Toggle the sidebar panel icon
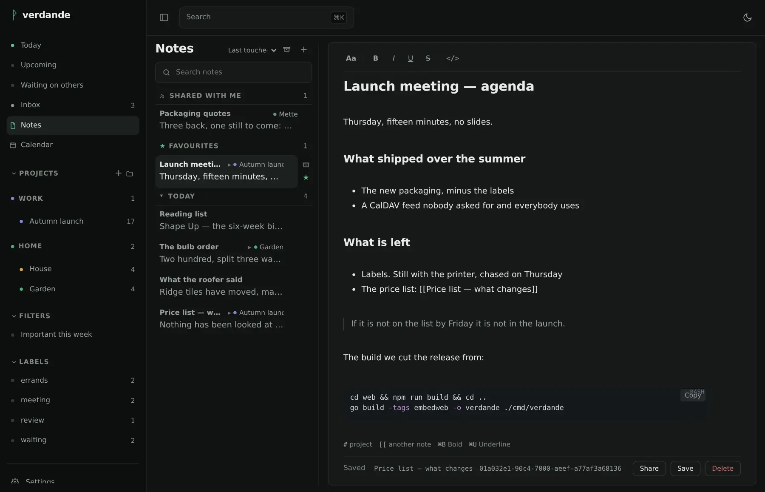Image resolution: width=765 pixels, height=492 pixels. point(164,17)
